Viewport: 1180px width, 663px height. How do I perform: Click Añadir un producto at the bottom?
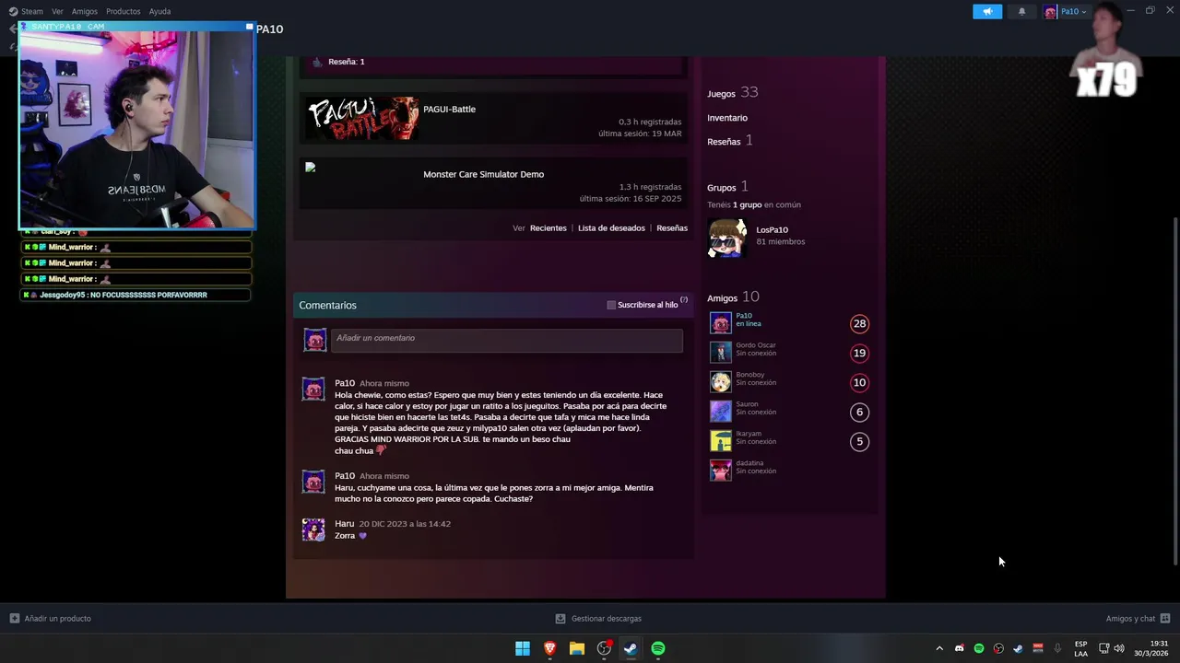pyautogui.click(x=51, y=619)
